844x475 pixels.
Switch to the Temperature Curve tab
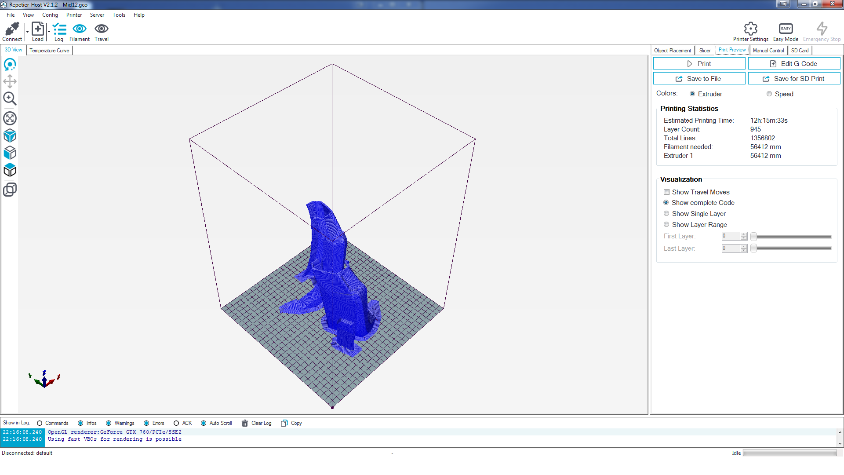pyautogui.click(x=49, y=51)
